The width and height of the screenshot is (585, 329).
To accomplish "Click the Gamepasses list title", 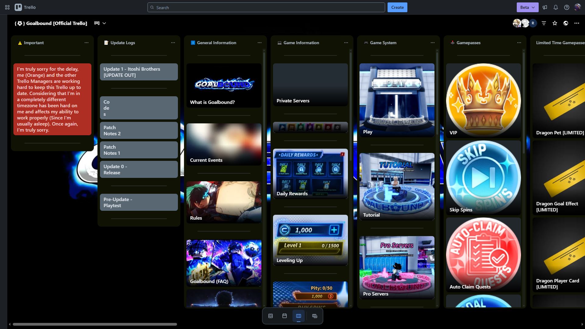I will 468,43.
